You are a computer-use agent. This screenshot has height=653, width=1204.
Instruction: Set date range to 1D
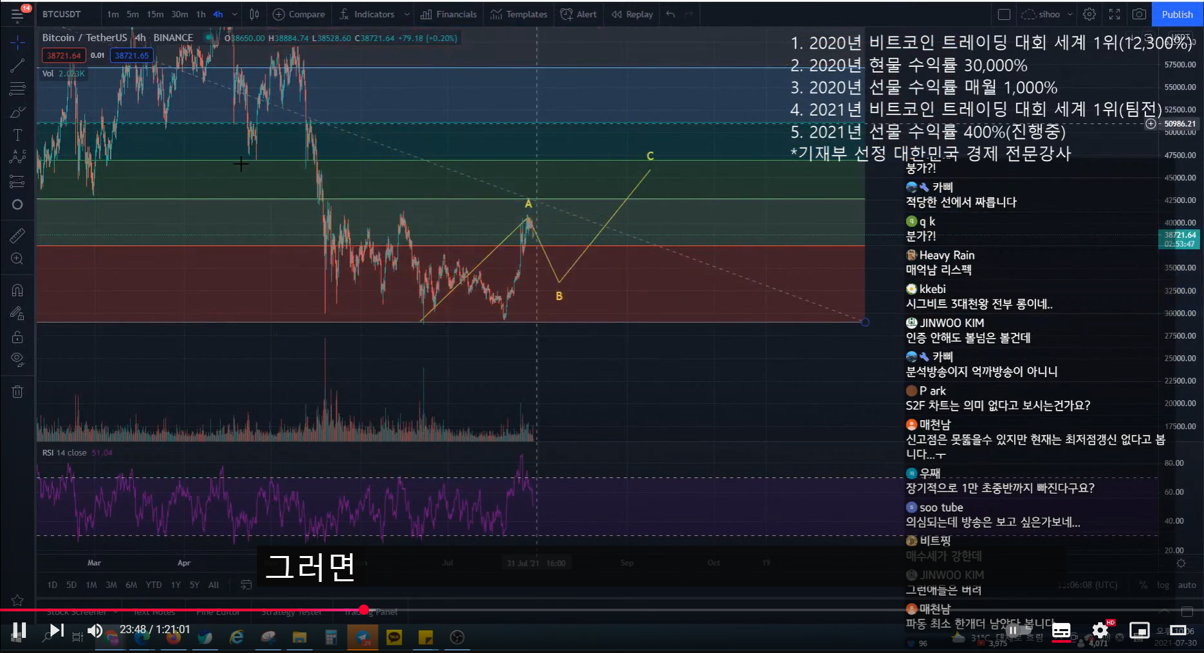pyautogui.click(x=52, y=585)
